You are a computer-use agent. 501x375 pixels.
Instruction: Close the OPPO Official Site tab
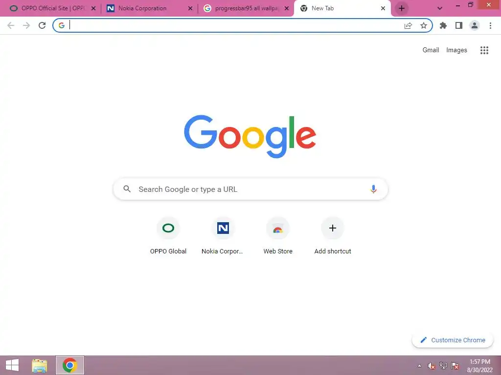pyautogui.click(x=93, y=9)
